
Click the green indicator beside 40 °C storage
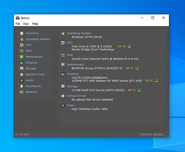(139, 90)
